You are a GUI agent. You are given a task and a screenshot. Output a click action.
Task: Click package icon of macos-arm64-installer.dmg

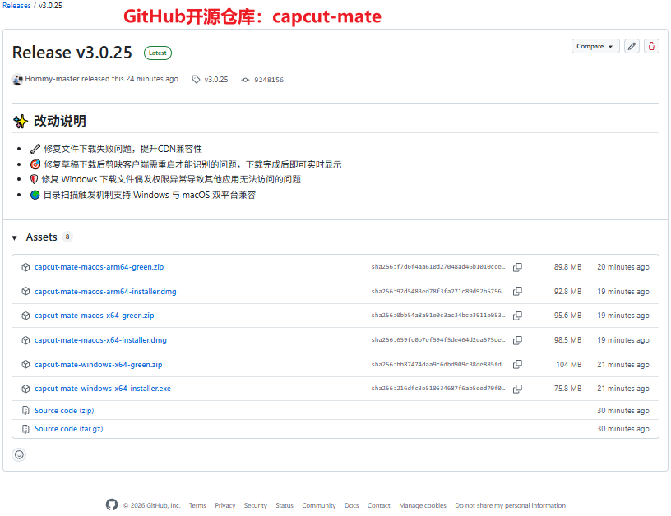pos(25,292)
